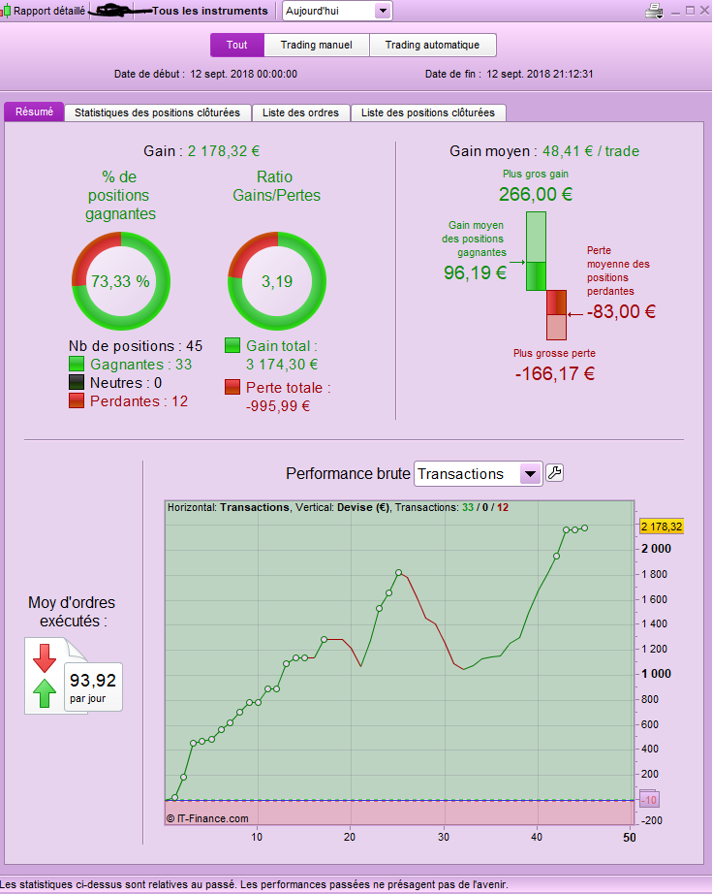The height and width of the screenshot is (894, 712).
Task: Switch to Trading manuel filter
Action: (316, 45)
